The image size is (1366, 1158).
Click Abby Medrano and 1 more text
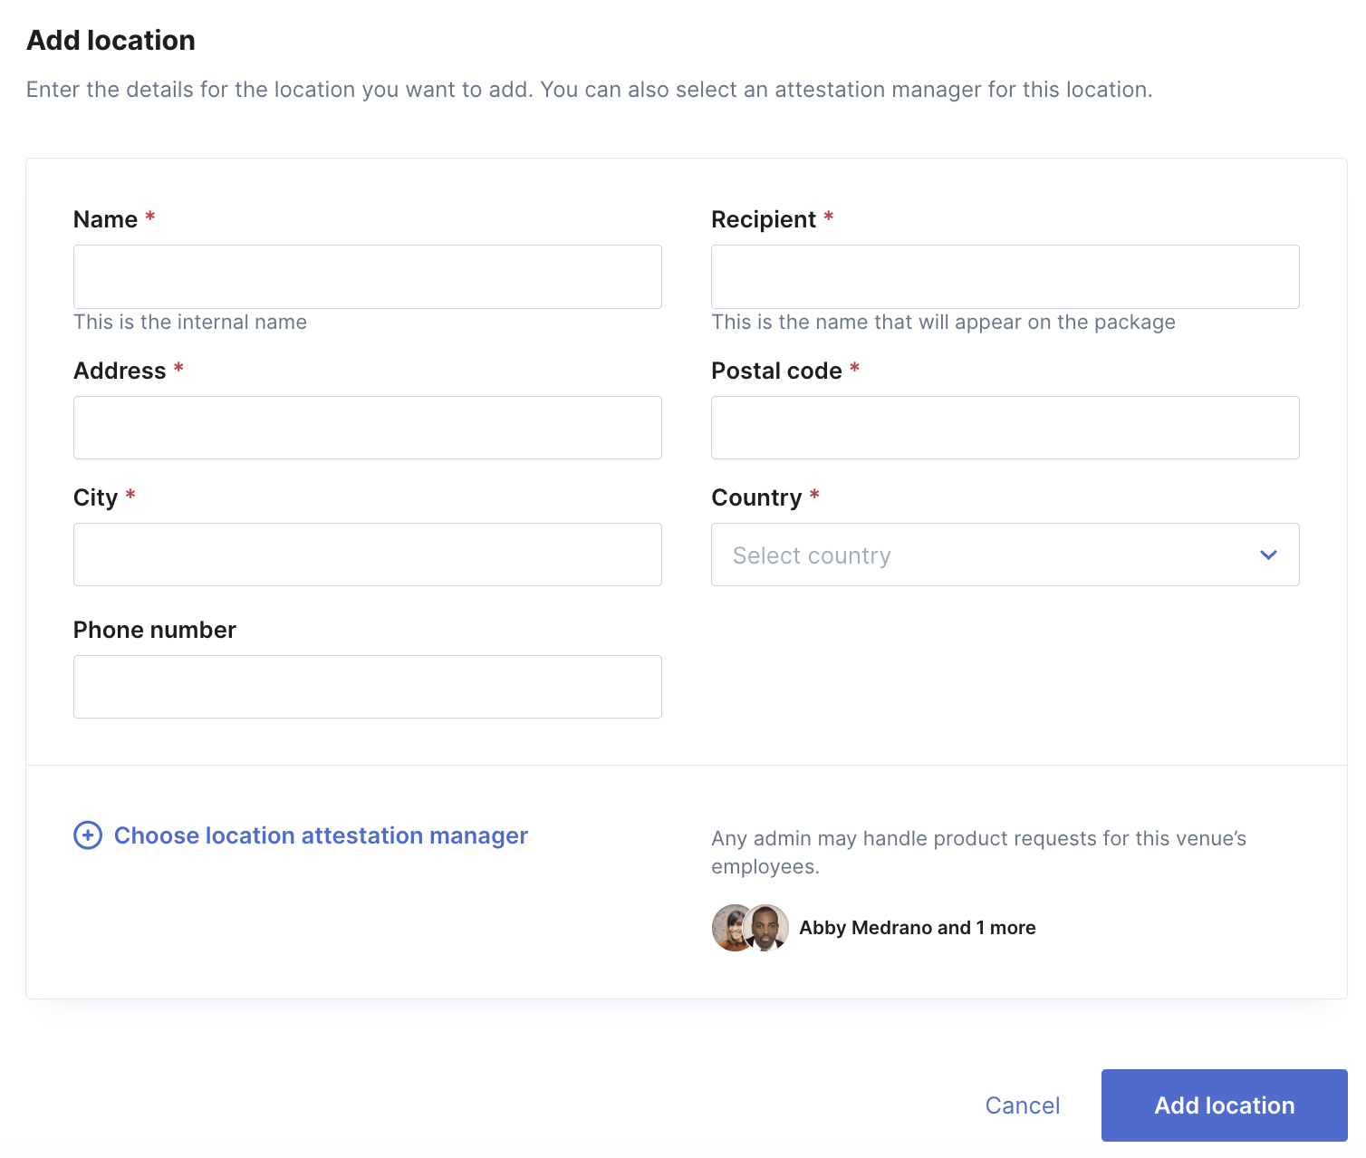pos(918,928)
